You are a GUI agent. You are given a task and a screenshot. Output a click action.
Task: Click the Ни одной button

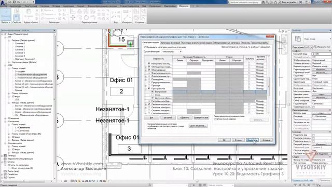[x=168, y=117]
